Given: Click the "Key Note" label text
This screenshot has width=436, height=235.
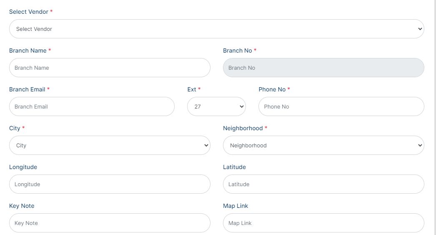Looking at the screenshot, I should [22, 206].
